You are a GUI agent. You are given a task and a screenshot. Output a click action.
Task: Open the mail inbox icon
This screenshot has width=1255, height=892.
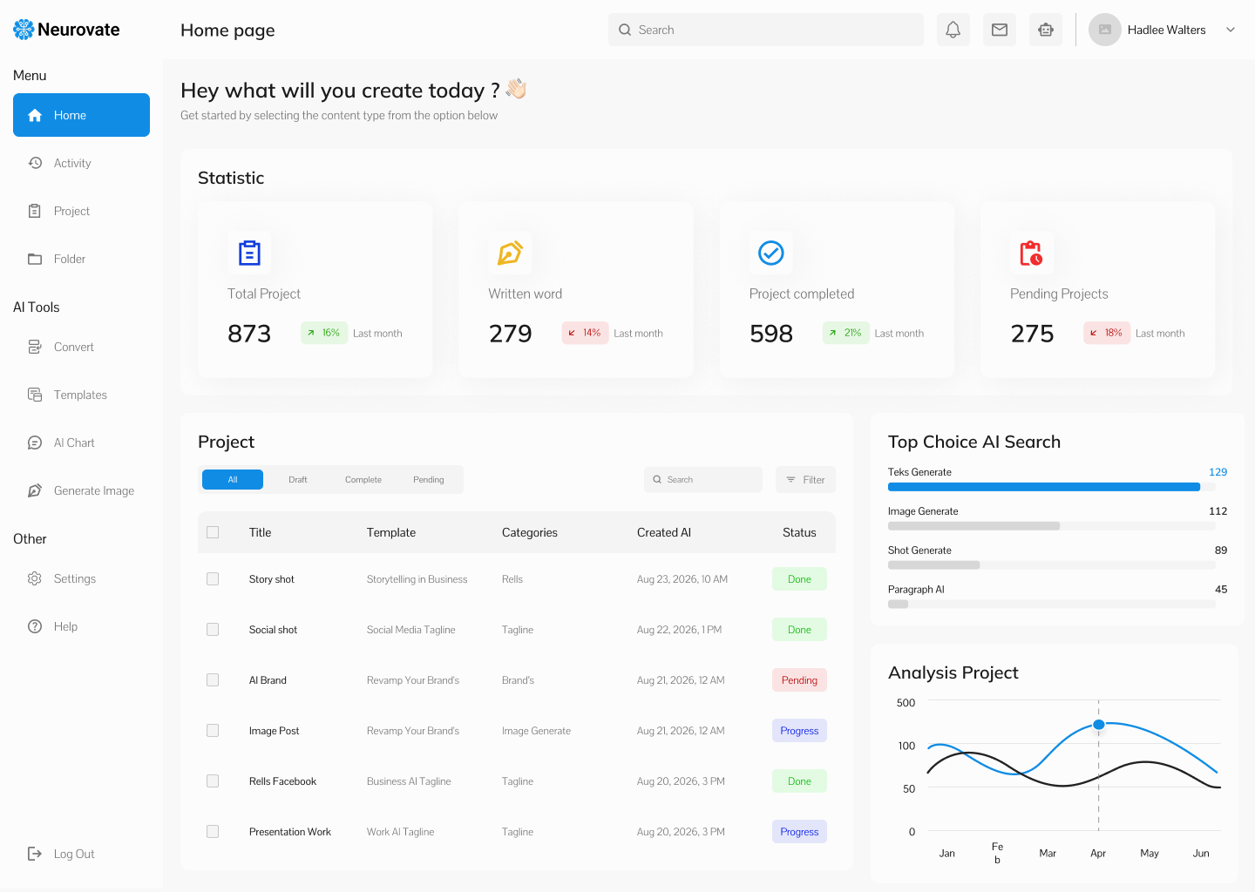1000,30
